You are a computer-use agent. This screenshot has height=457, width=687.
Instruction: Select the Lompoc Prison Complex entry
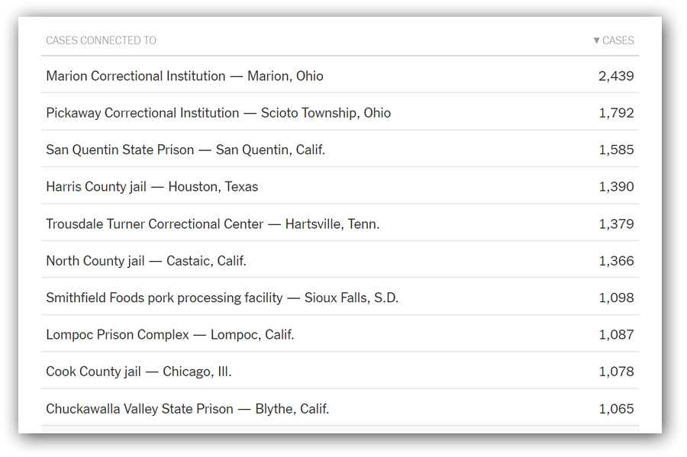tap(340, 333)
